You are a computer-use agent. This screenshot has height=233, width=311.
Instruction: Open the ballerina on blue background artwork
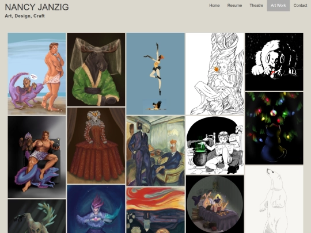click(155, 74)
